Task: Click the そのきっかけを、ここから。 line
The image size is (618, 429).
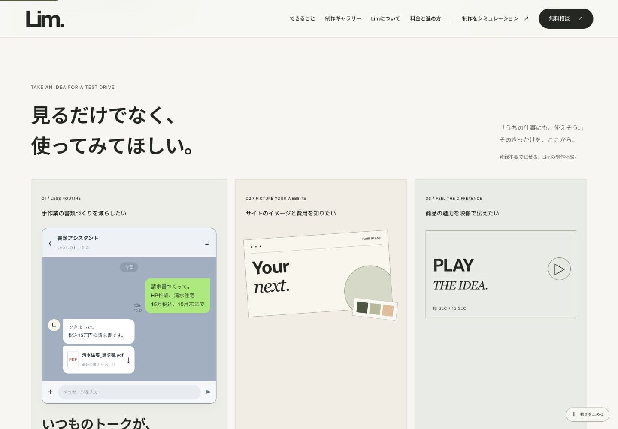Action: [538, 139]
